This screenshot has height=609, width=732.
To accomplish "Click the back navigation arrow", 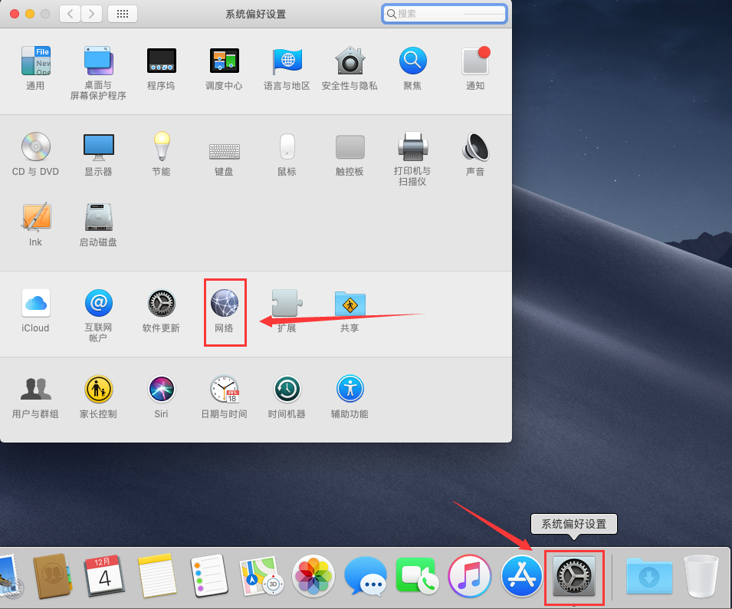I will click(70, 14).
